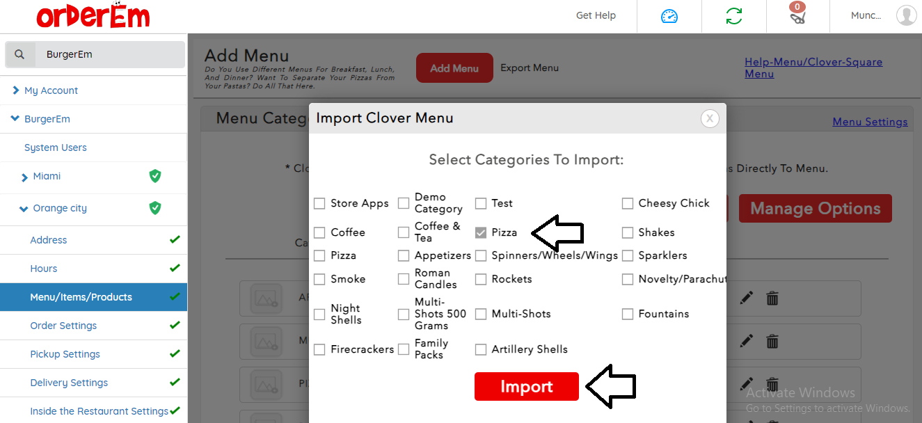The image size is (922, 423).
Task: Go to Order Settings in sidebar
Action: click(63, 326)
